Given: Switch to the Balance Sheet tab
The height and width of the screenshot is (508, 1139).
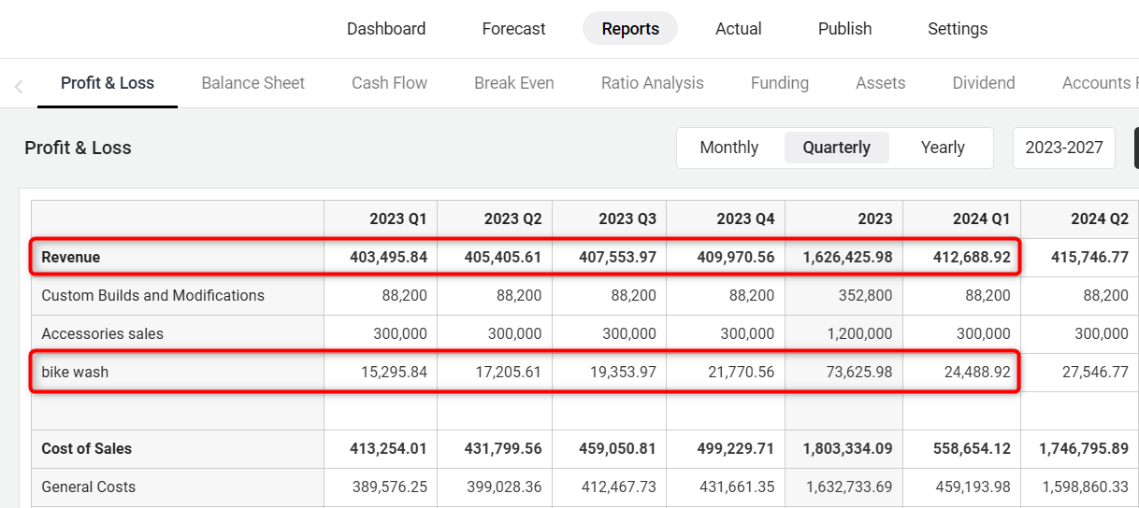Looking at the screenshot, I should pos(252,83).
